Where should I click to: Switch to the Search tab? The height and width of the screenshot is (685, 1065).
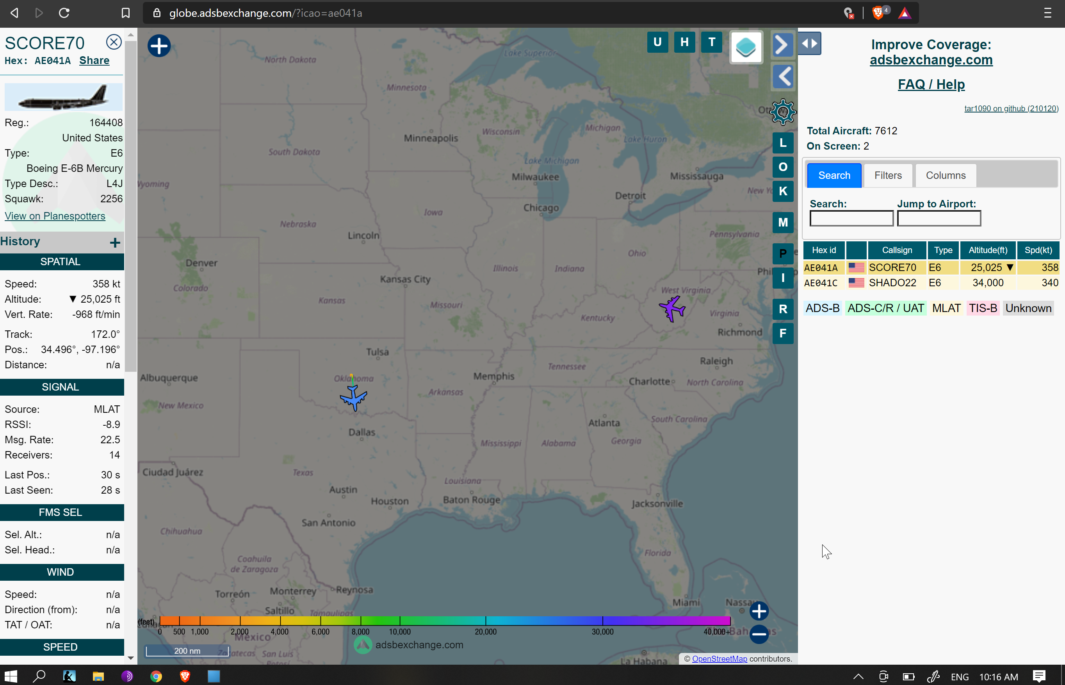[x=834, y=175]
